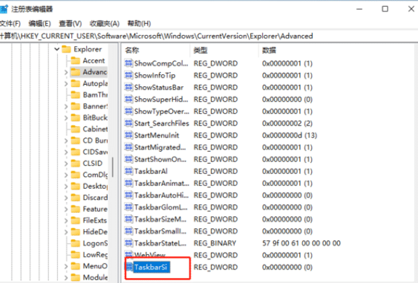Select the HideDe tree key
Viewport: 418px width, 283px height.
[x=95, y=232]
